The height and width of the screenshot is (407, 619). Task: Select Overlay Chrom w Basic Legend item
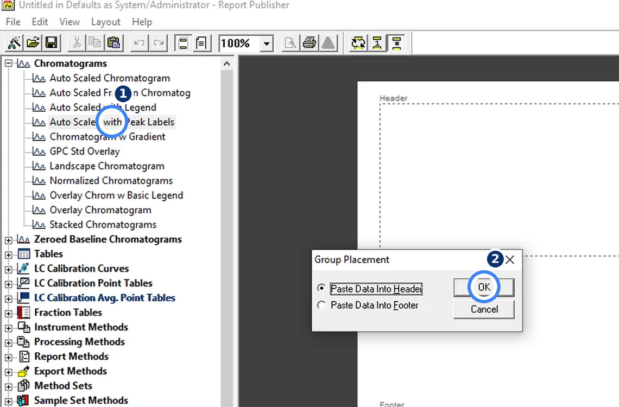point(116,195)
